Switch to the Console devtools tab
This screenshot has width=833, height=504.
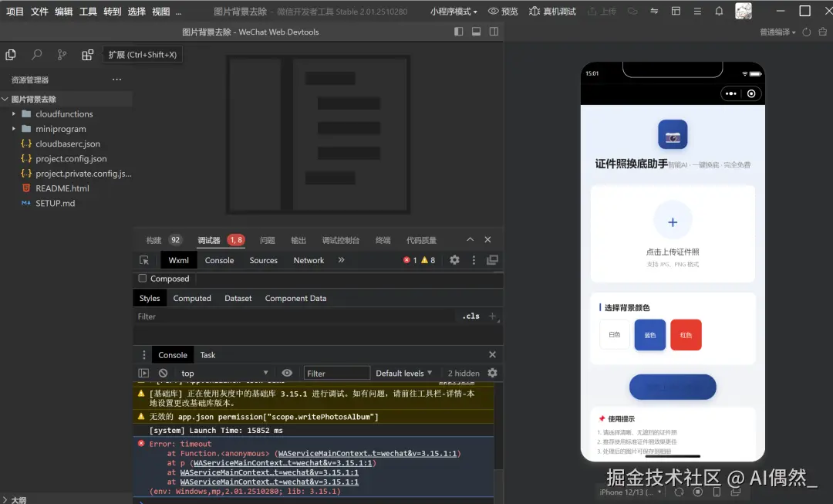(219, 260)
